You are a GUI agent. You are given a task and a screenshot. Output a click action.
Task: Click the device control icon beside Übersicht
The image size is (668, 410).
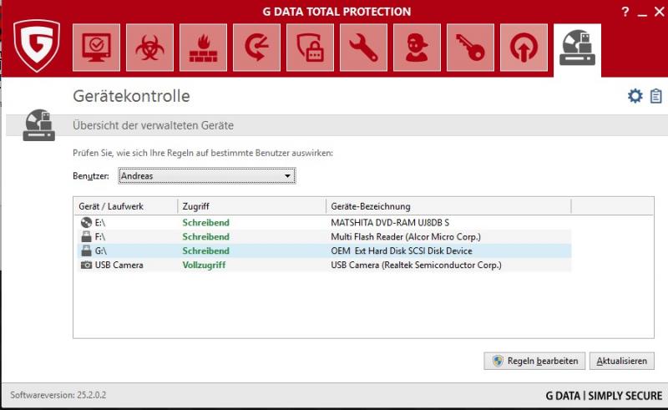point(38,125)
